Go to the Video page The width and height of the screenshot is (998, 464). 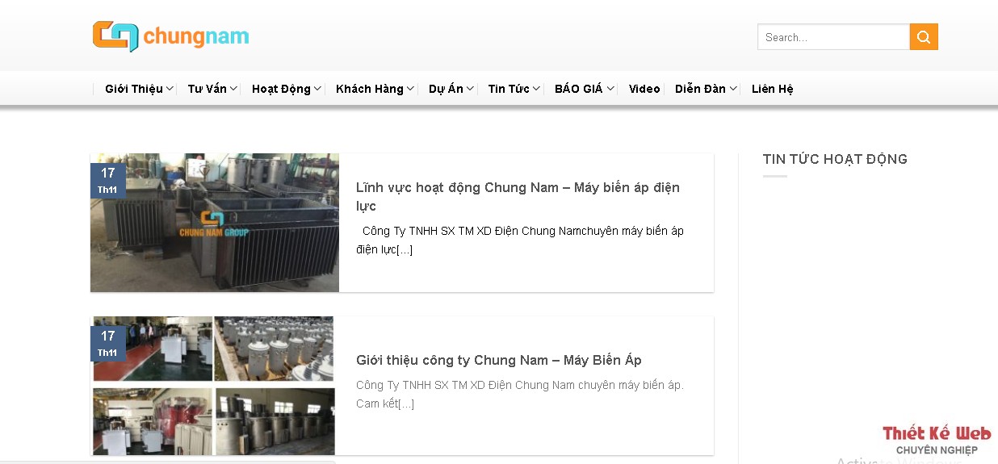[x=644, y=89]
